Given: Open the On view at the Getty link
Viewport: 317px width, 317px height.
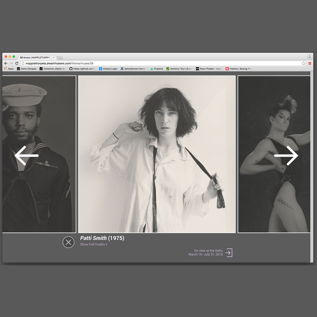Looking at the screenshot, I should click(206, 252).
